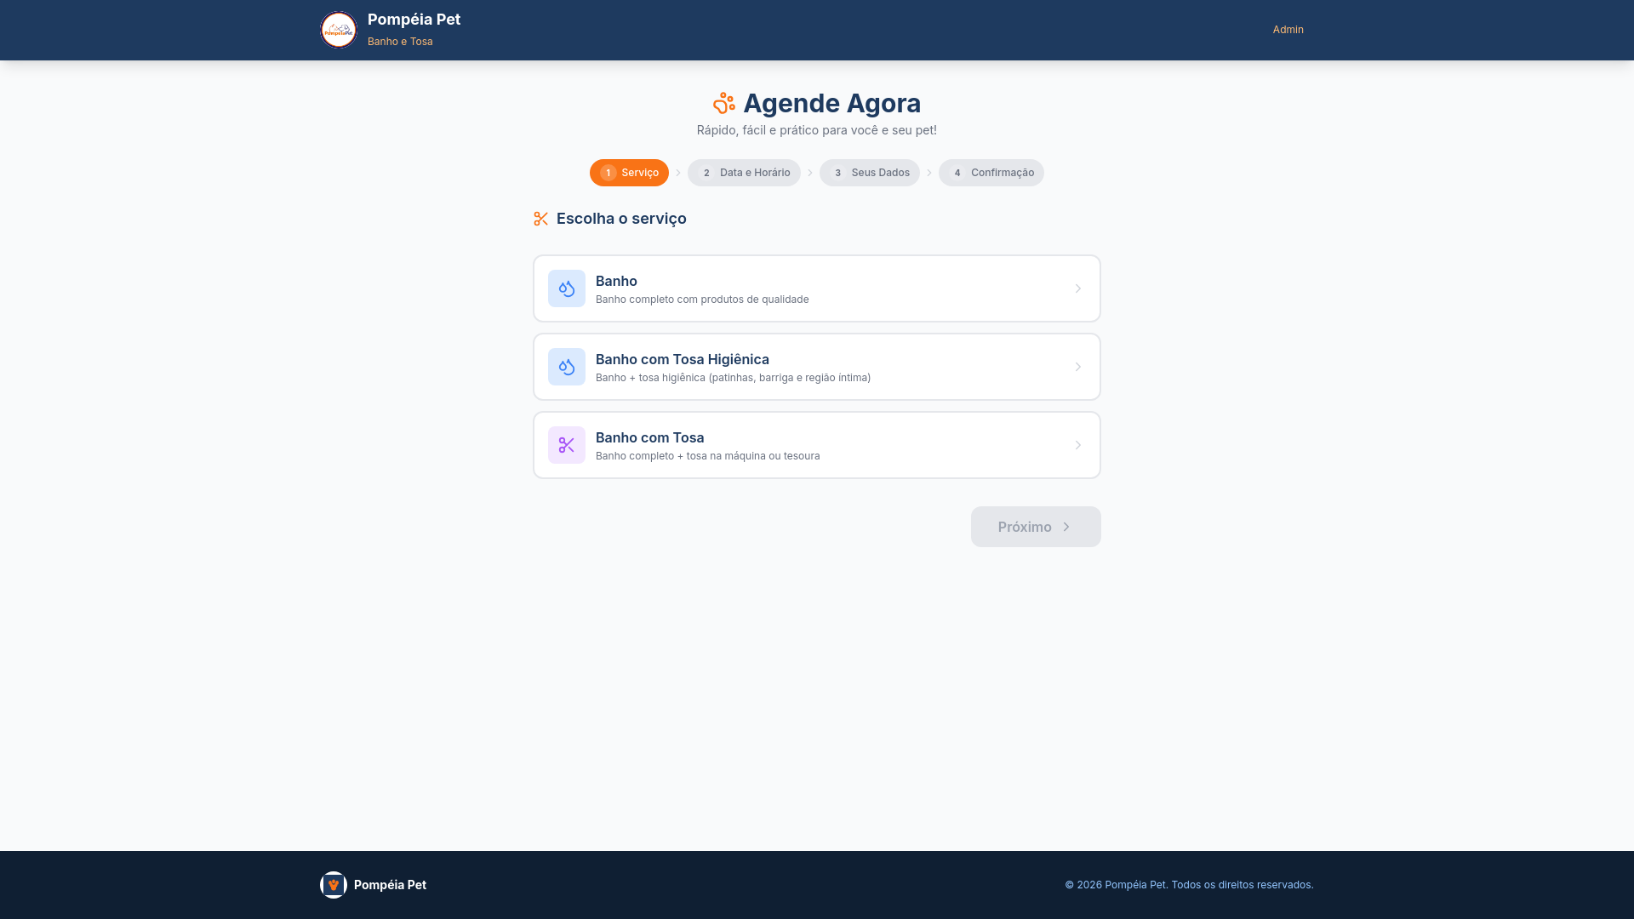Select the Banho com Tosa title
1634x919 pixels.
point(649,437)
